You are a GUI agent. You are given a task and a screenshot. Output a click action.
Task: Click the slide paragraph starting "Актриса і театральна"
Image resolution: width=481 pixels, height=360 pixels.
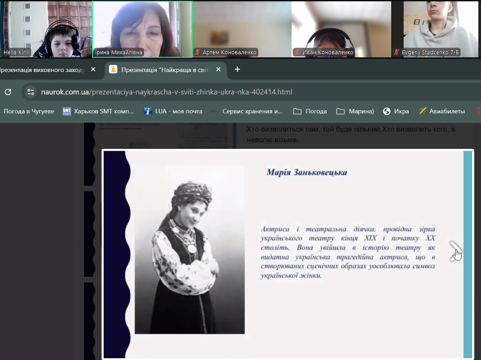(x=348, y=252)
